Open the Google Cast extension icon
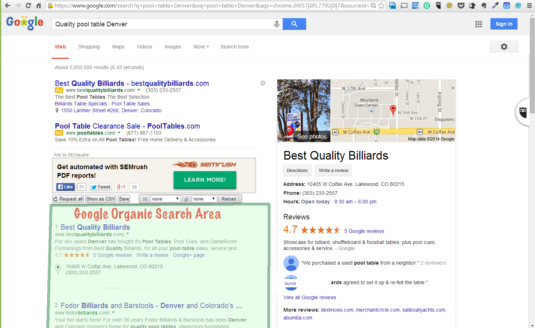Viewport: 535px width, 328px height. 404,5
